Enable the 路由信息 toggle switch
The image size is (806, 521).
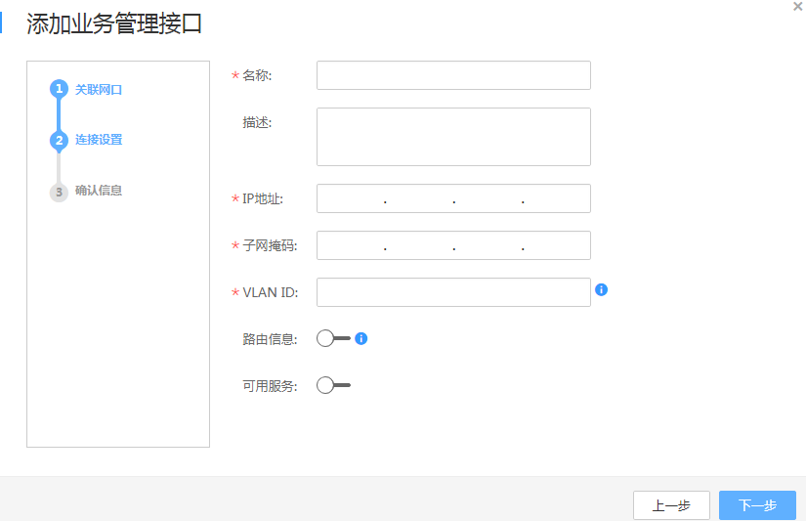point(332,338)
